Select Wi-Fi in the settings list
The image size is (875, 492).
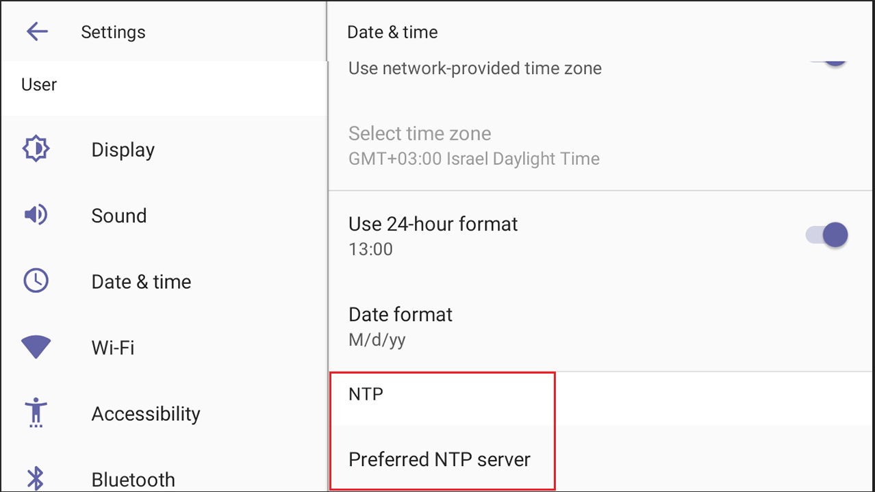click(x=164, y=347)
